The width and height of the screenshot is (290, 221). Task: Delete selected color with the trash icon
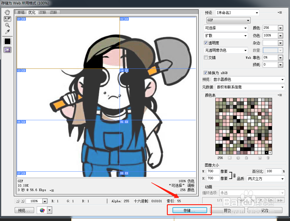(x=268, y=158)
